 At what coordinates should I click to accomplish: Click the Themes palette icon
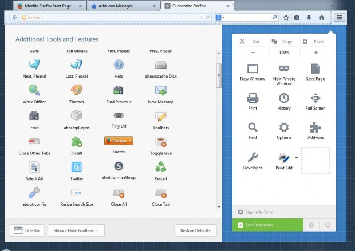(x=77, y=90)
